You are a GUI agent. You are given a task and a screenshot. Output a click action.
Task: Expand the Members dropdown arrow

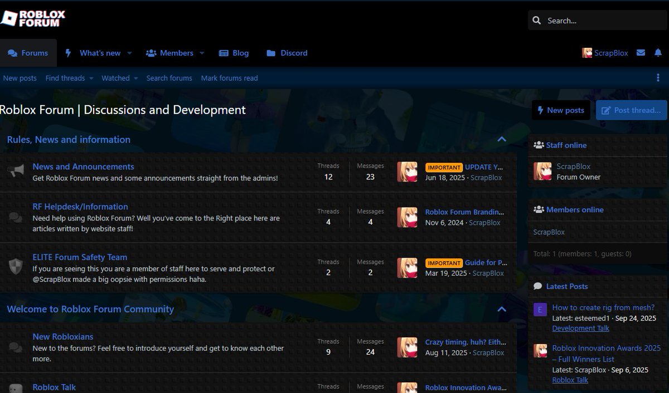click(202, 53)
